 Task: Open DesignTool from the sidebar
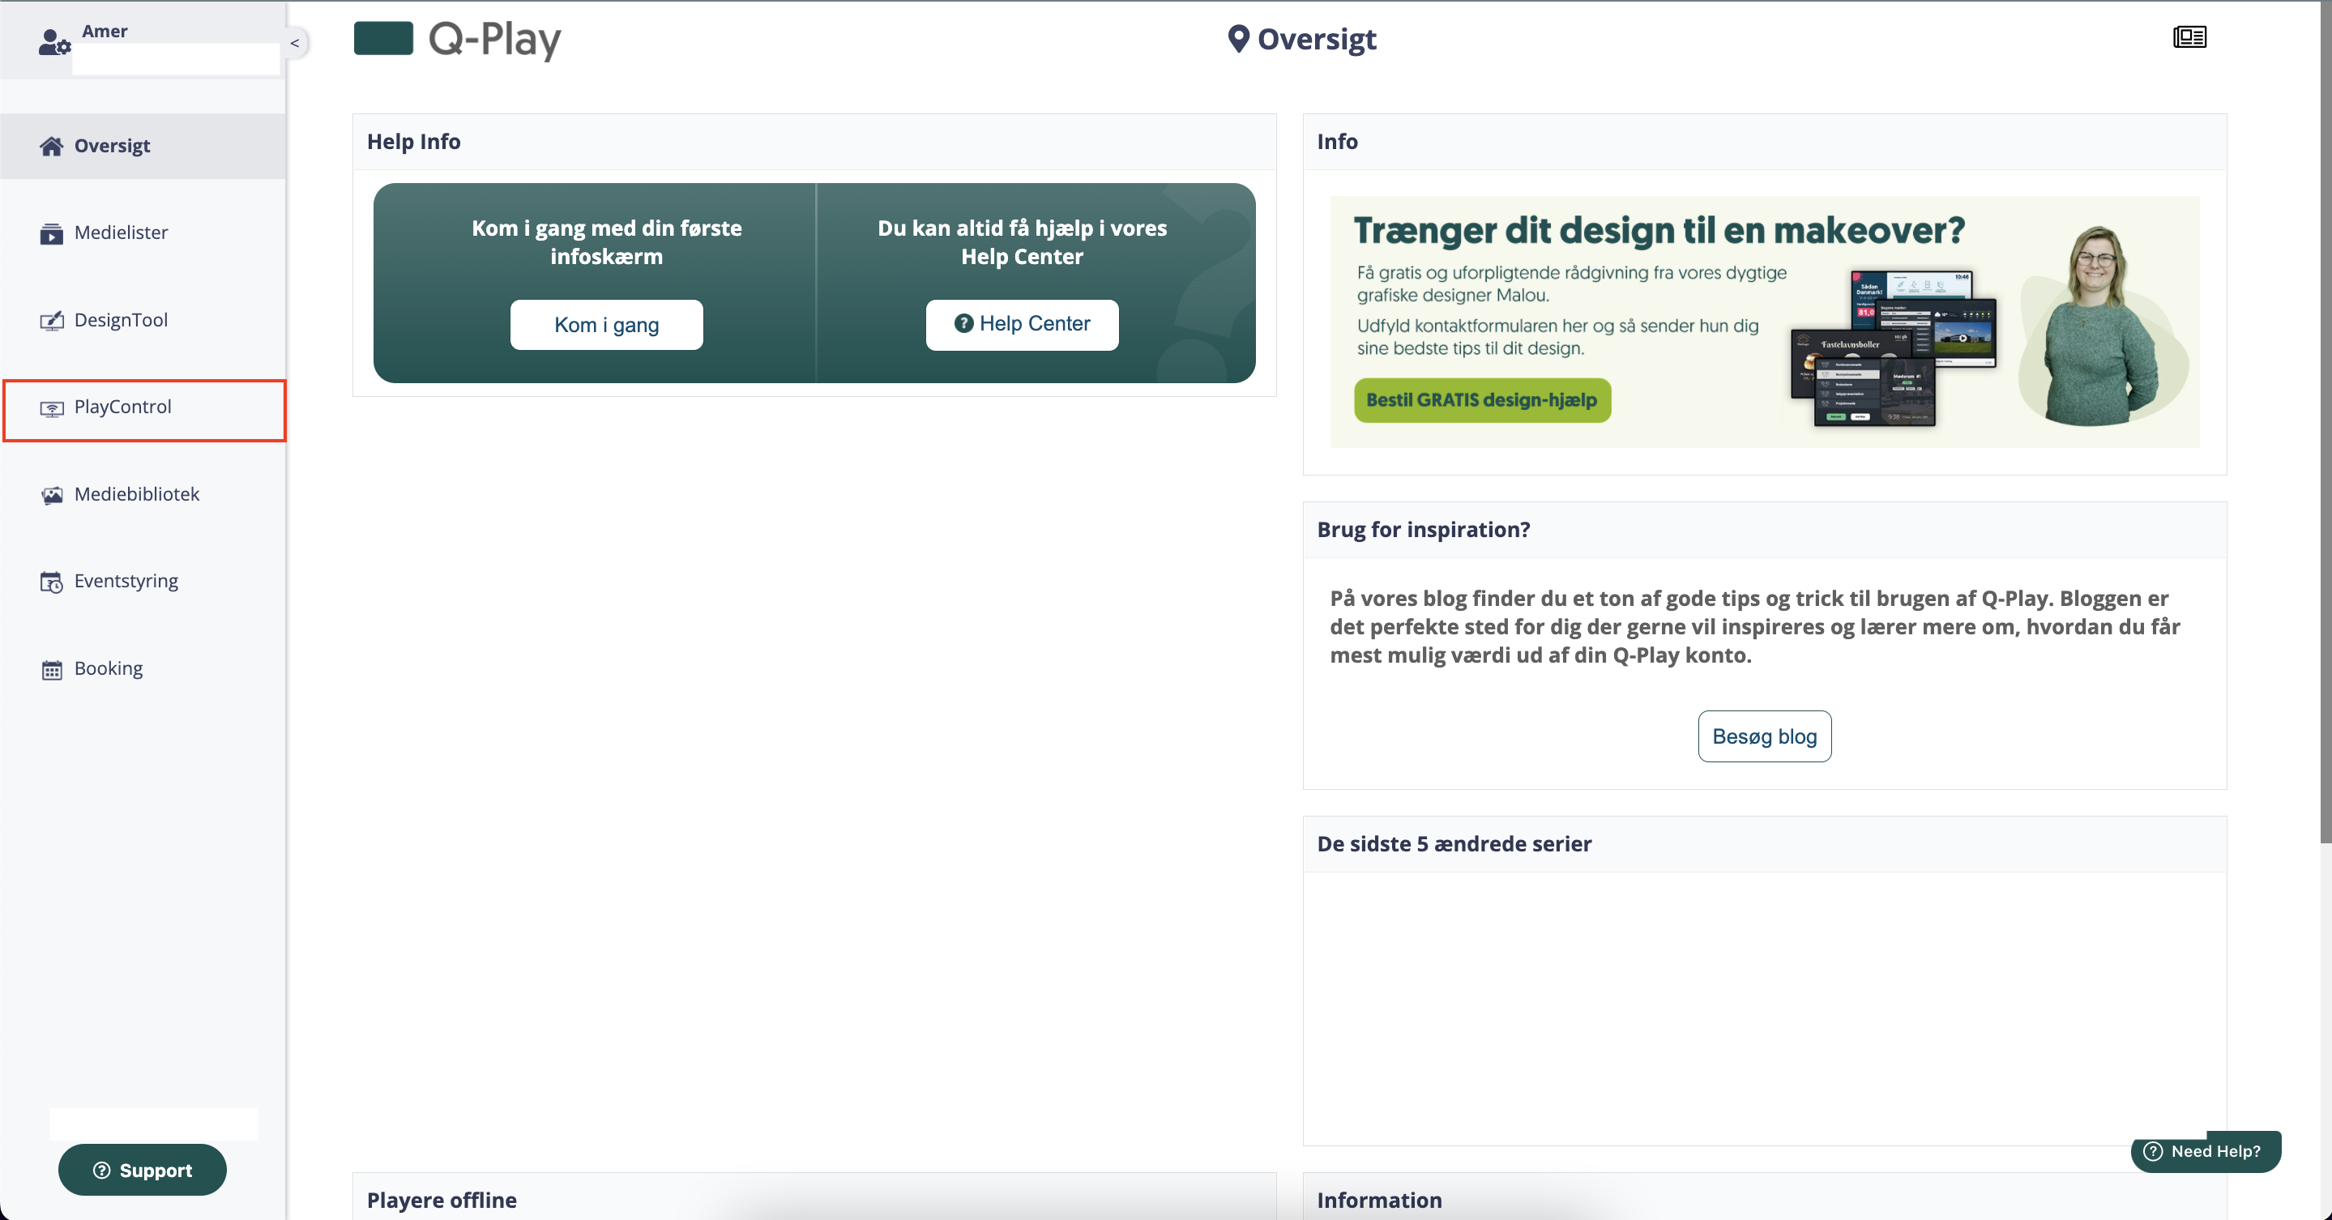click(x=143, y=319)
